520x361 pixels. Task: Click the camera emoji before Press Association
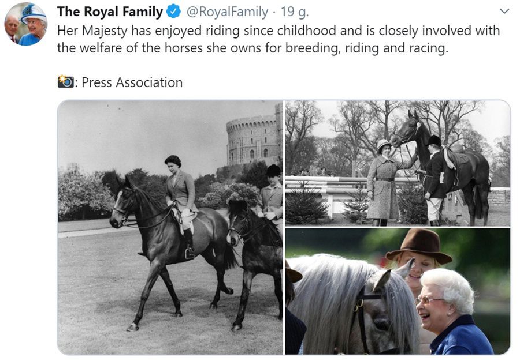coord(65,82)
